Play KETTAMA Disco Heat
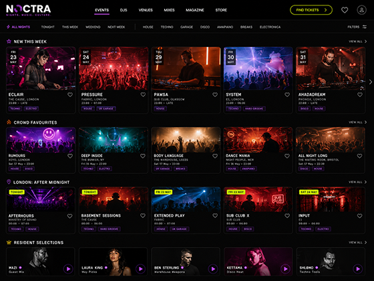374x281 pixels. [x=285, y=269]
